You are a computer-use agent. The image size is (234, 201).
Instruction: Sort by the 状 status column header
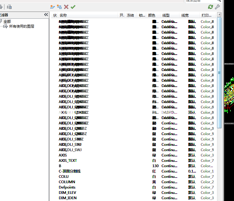[55, 15]
